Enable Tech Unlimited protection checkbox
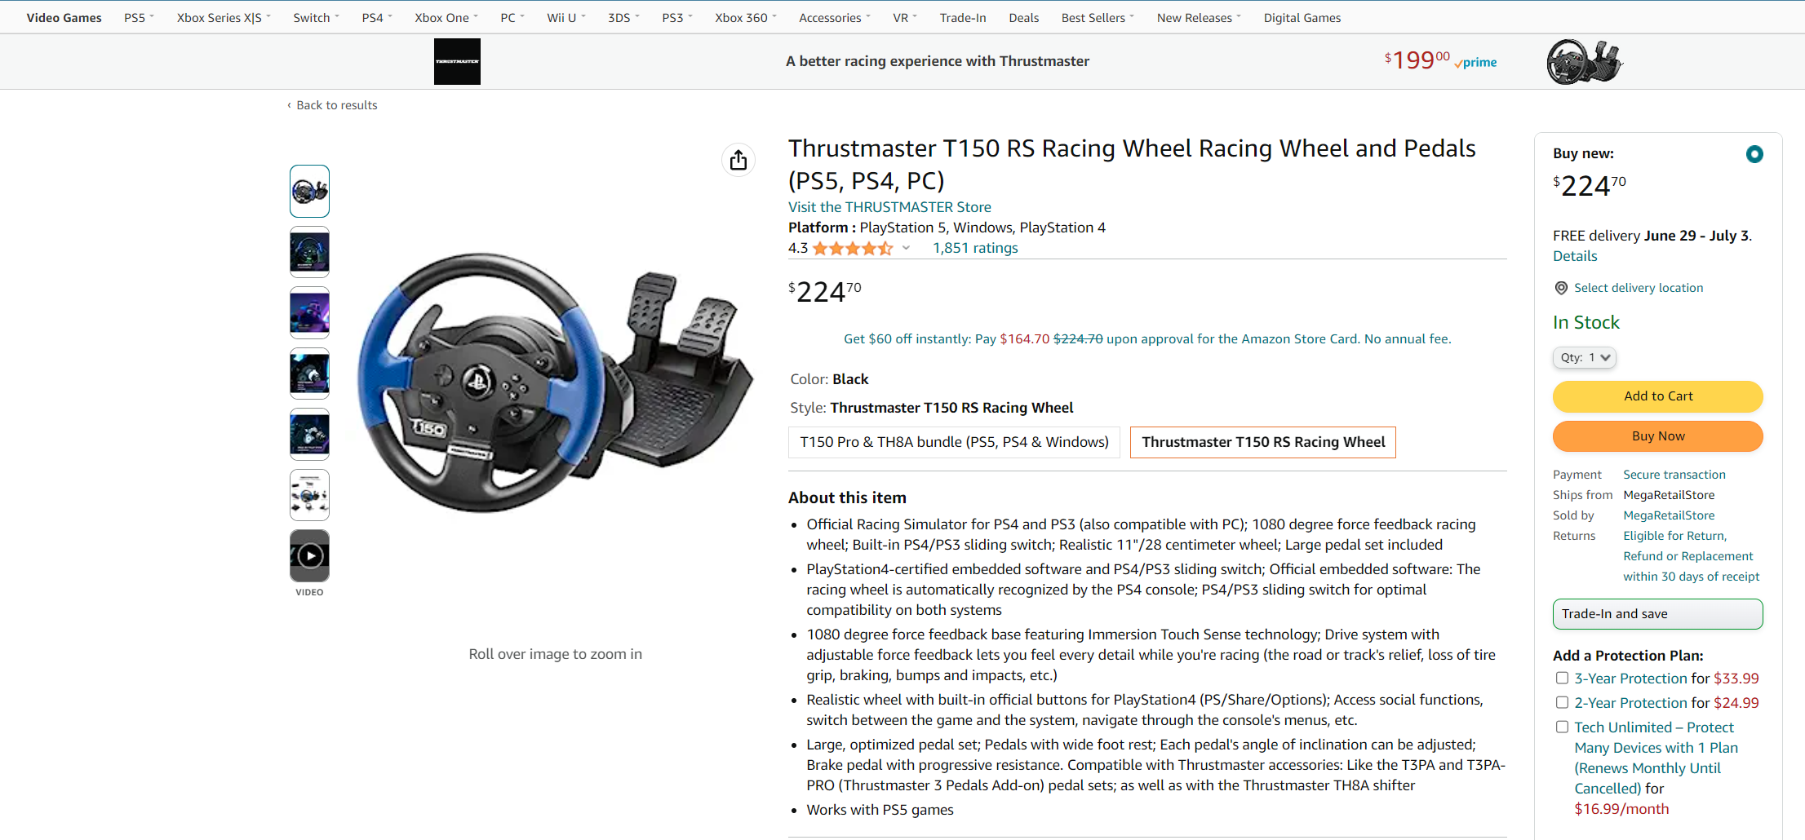The image size is (1805, 840). 1562,727
